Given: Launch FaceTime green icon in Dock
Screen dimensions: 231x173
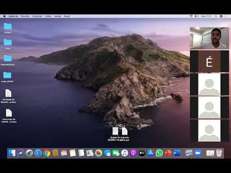Looking at the screenshot, I should [x=116, y=153].
